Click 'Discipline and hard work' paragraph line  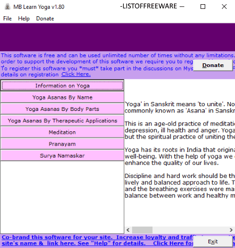[180, 176]
